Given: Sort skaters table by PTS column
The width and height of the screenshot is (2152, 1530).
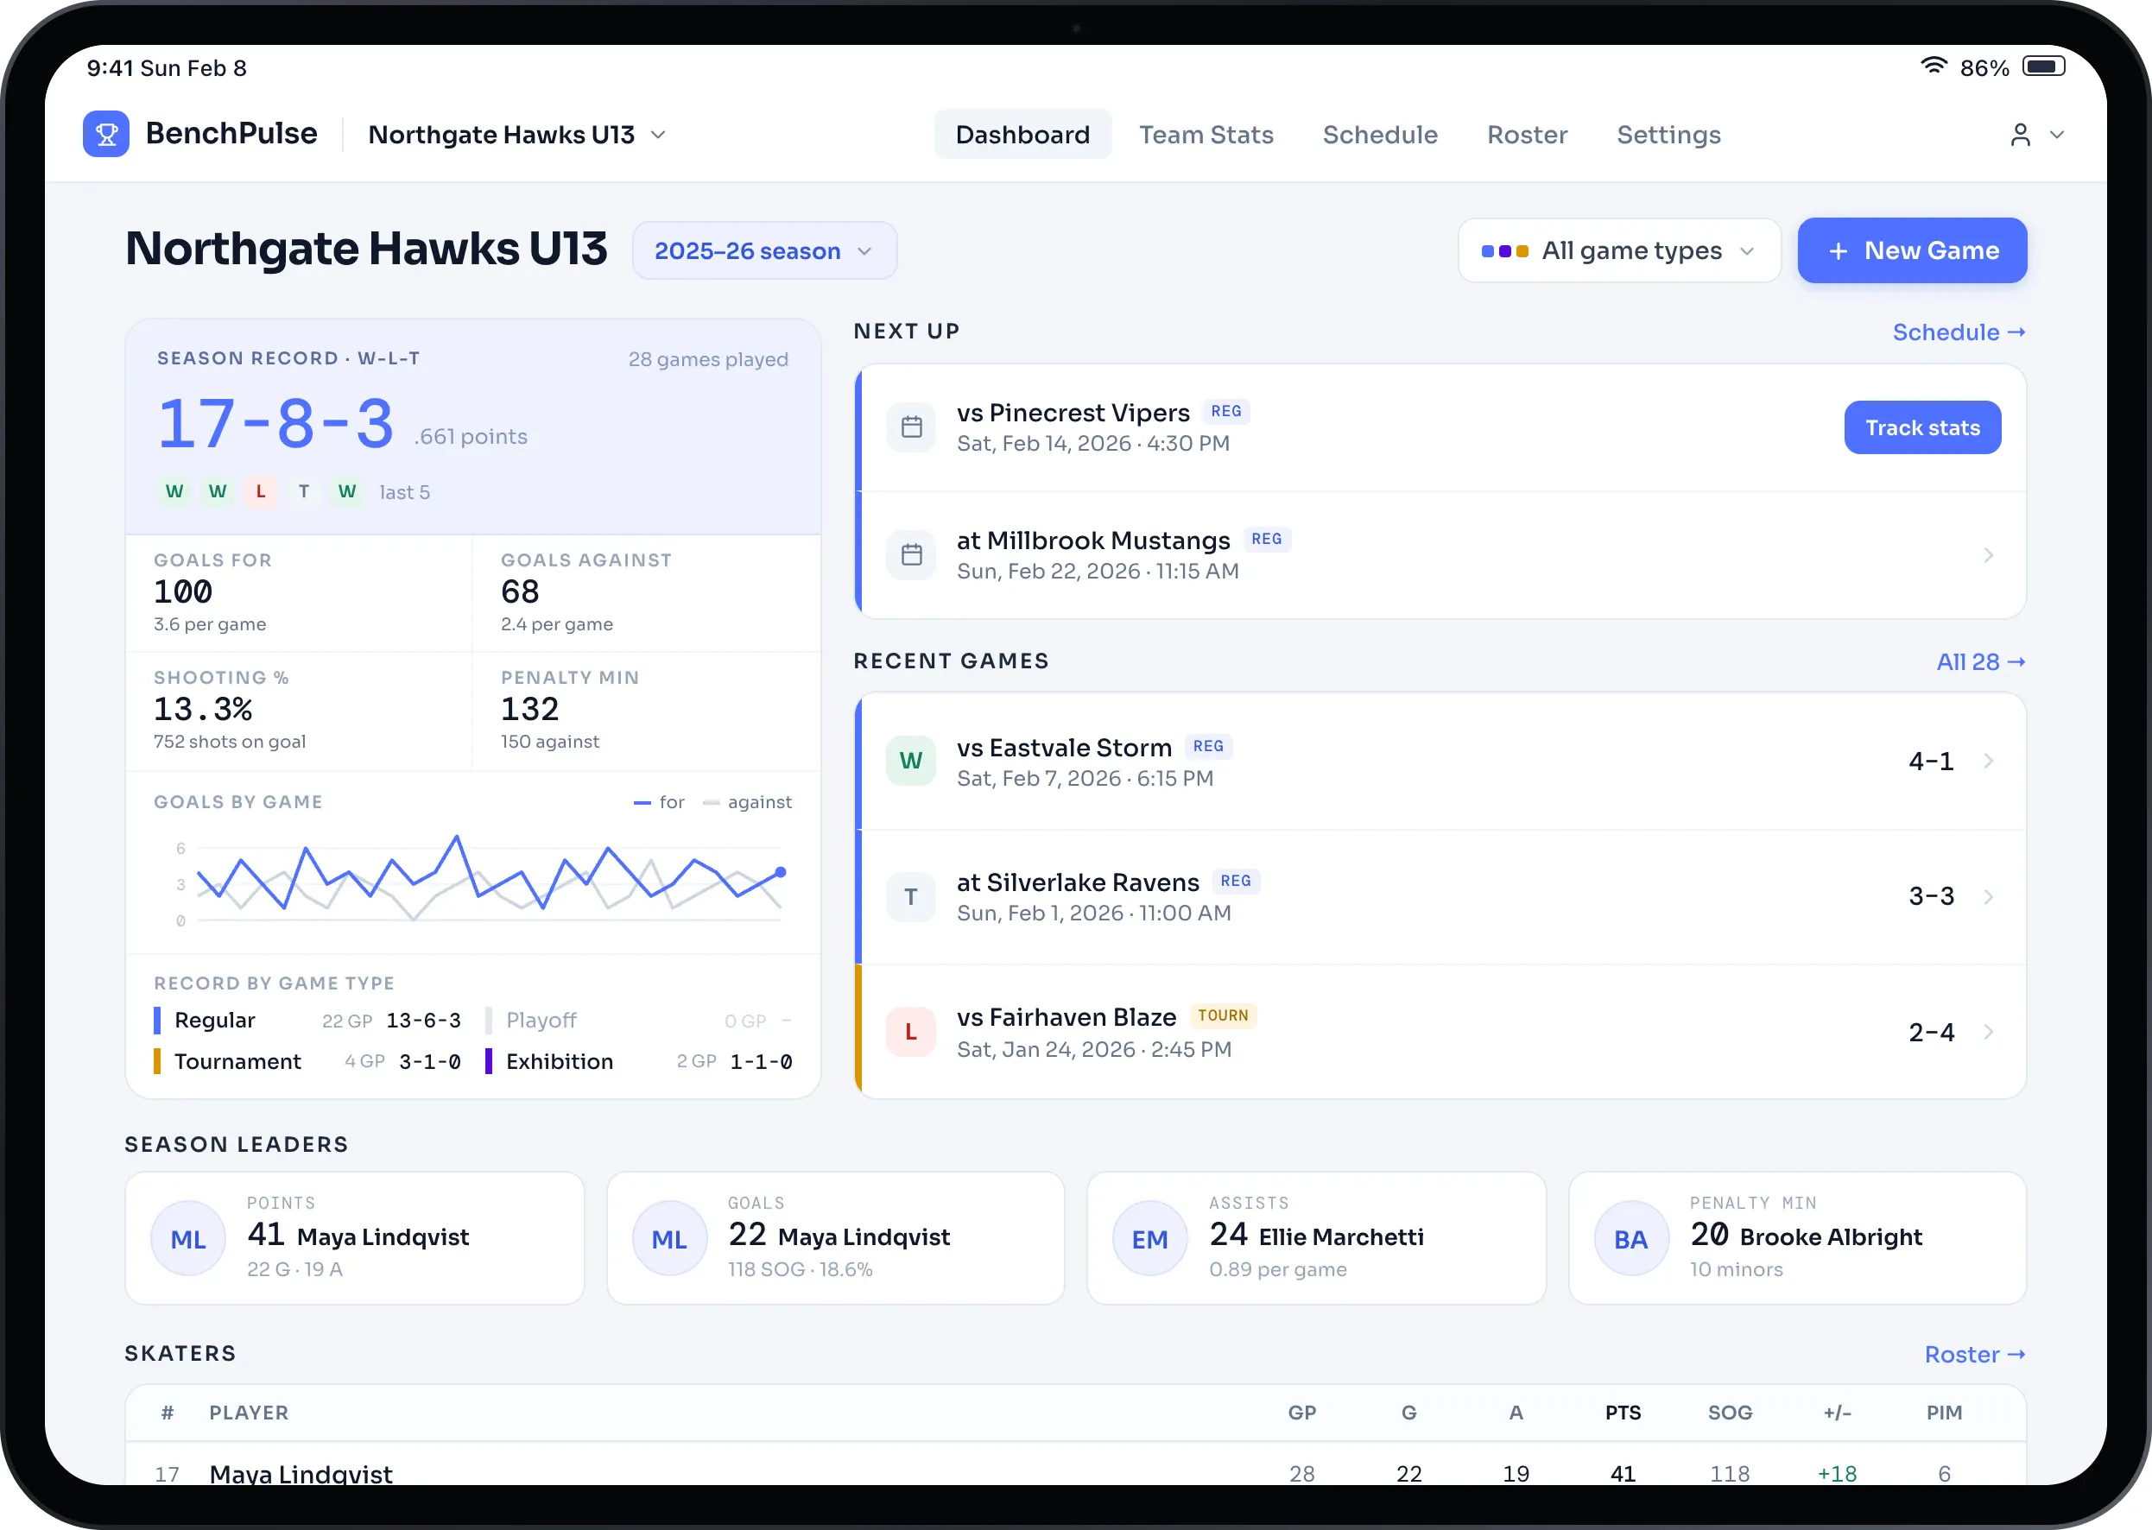Looking at the screenshot, I should pos(1623,1413).
